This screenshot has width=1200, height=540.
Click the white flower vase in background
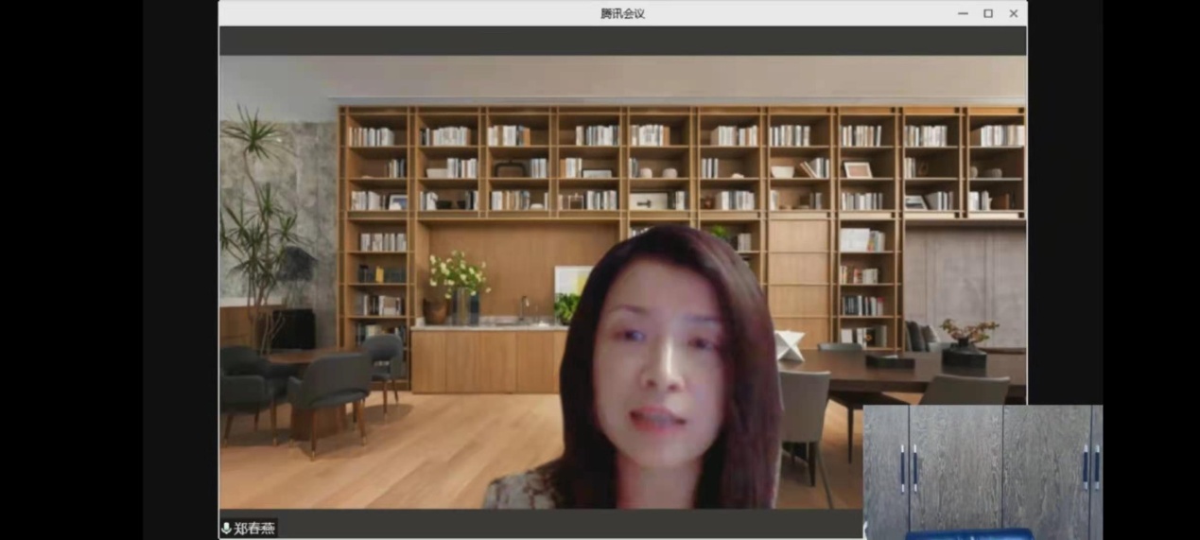tap(460, 284)
